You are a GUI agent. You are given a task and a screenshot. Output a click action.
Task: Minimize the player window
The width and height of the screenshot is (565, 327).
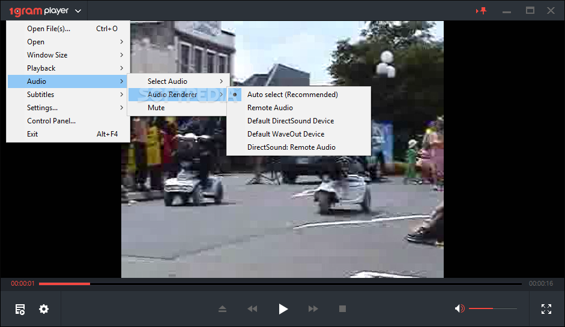click(x=507, y=11)
